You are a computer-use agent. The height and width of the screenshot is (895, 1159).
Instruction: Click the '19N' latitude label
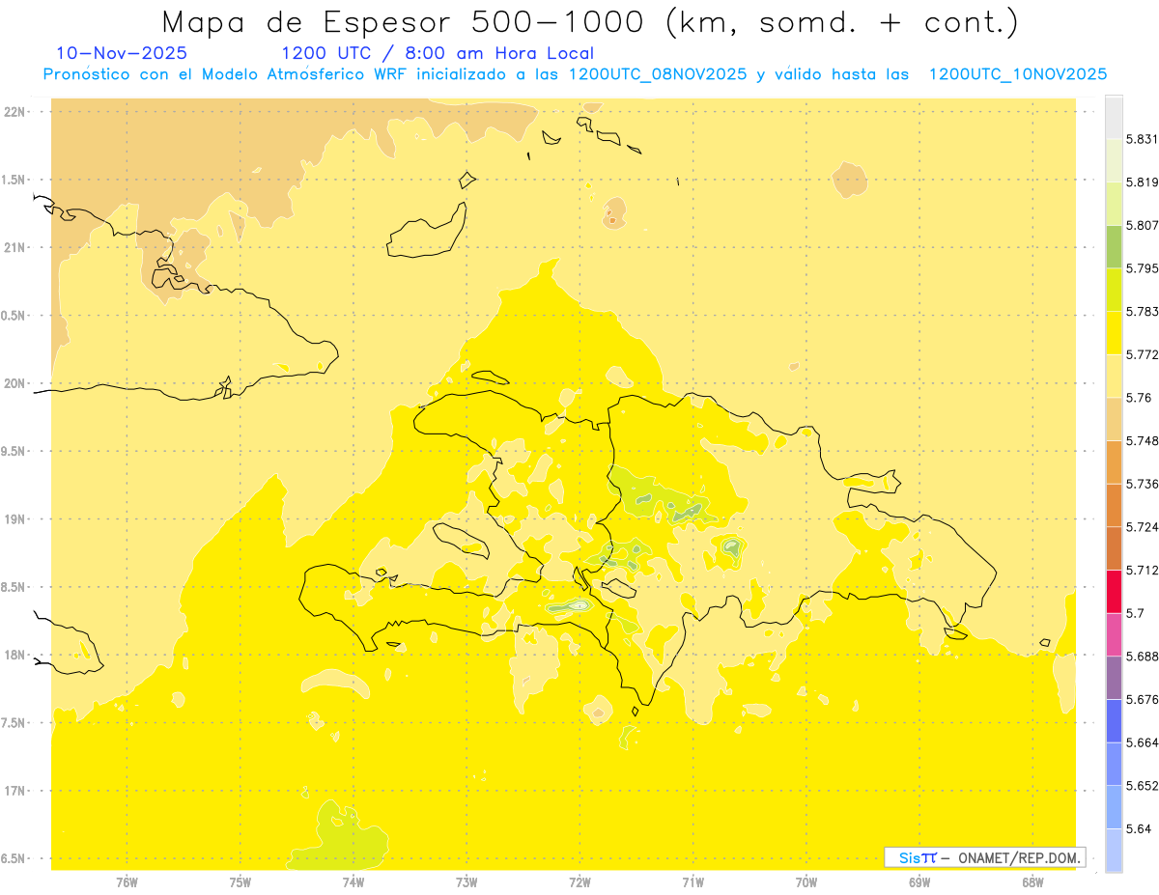[15, 519]
